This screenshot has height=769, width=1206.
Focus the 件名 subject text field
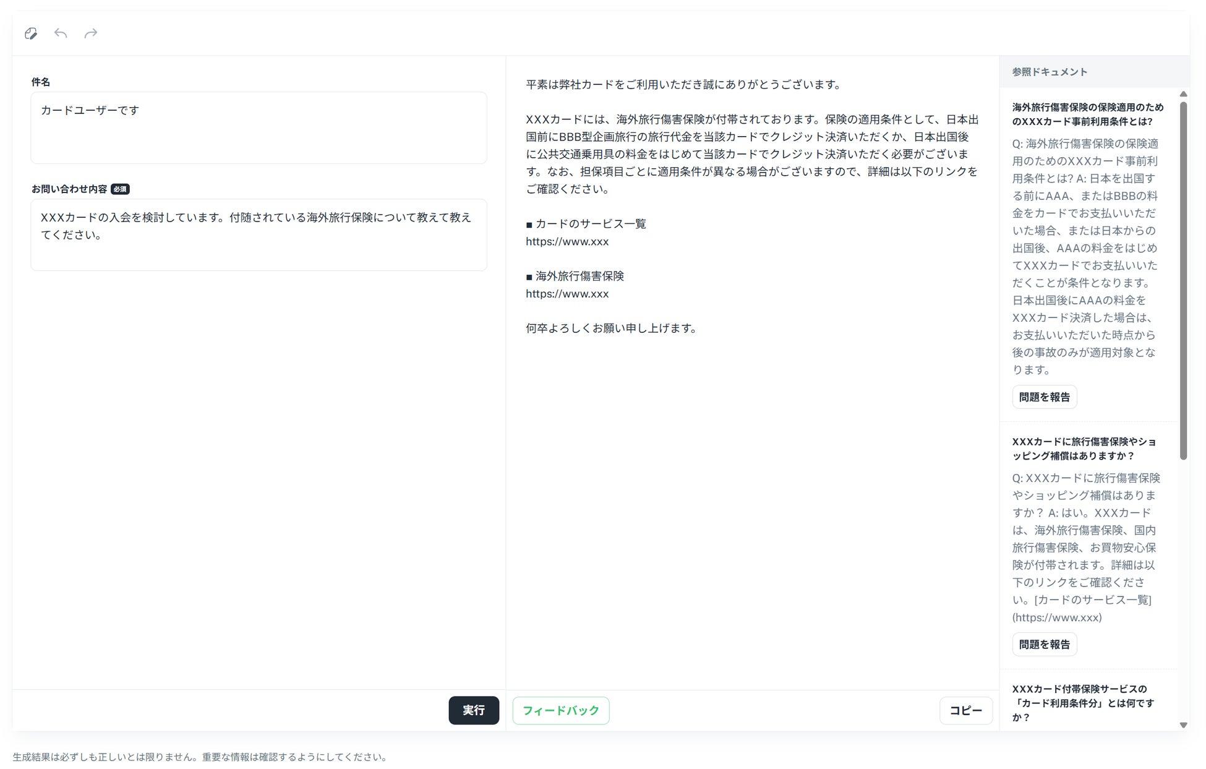259,127
